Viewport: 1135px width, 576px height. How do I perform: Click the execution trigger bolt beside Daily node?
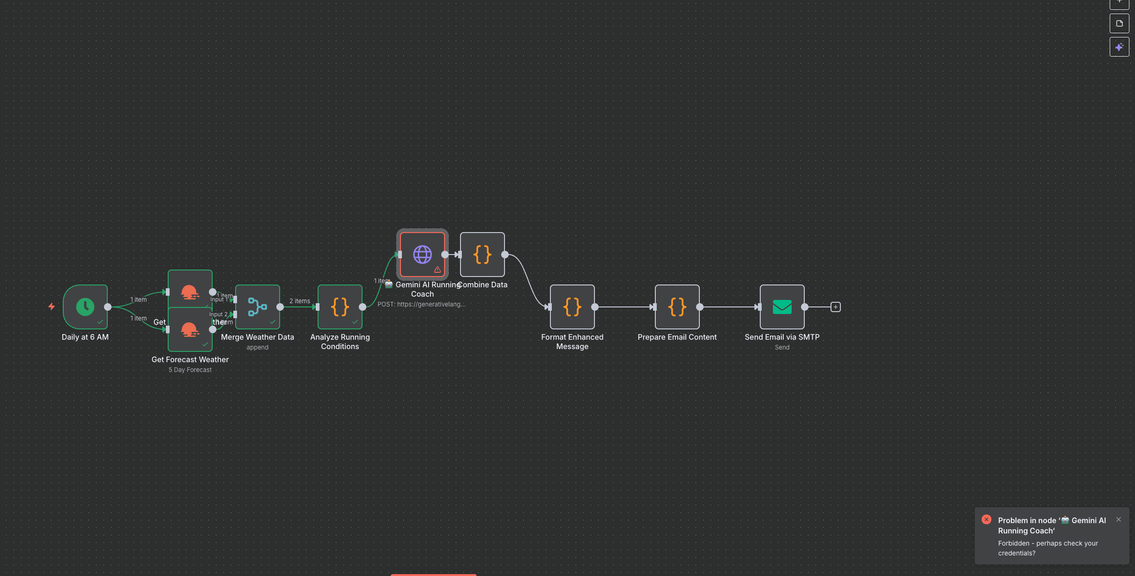52,307
